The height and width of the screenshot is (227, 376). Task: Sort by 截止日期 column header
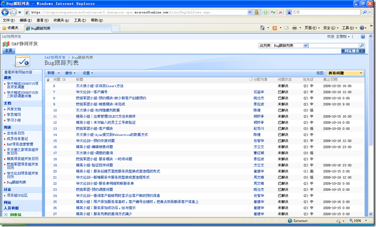click(331, 80)
